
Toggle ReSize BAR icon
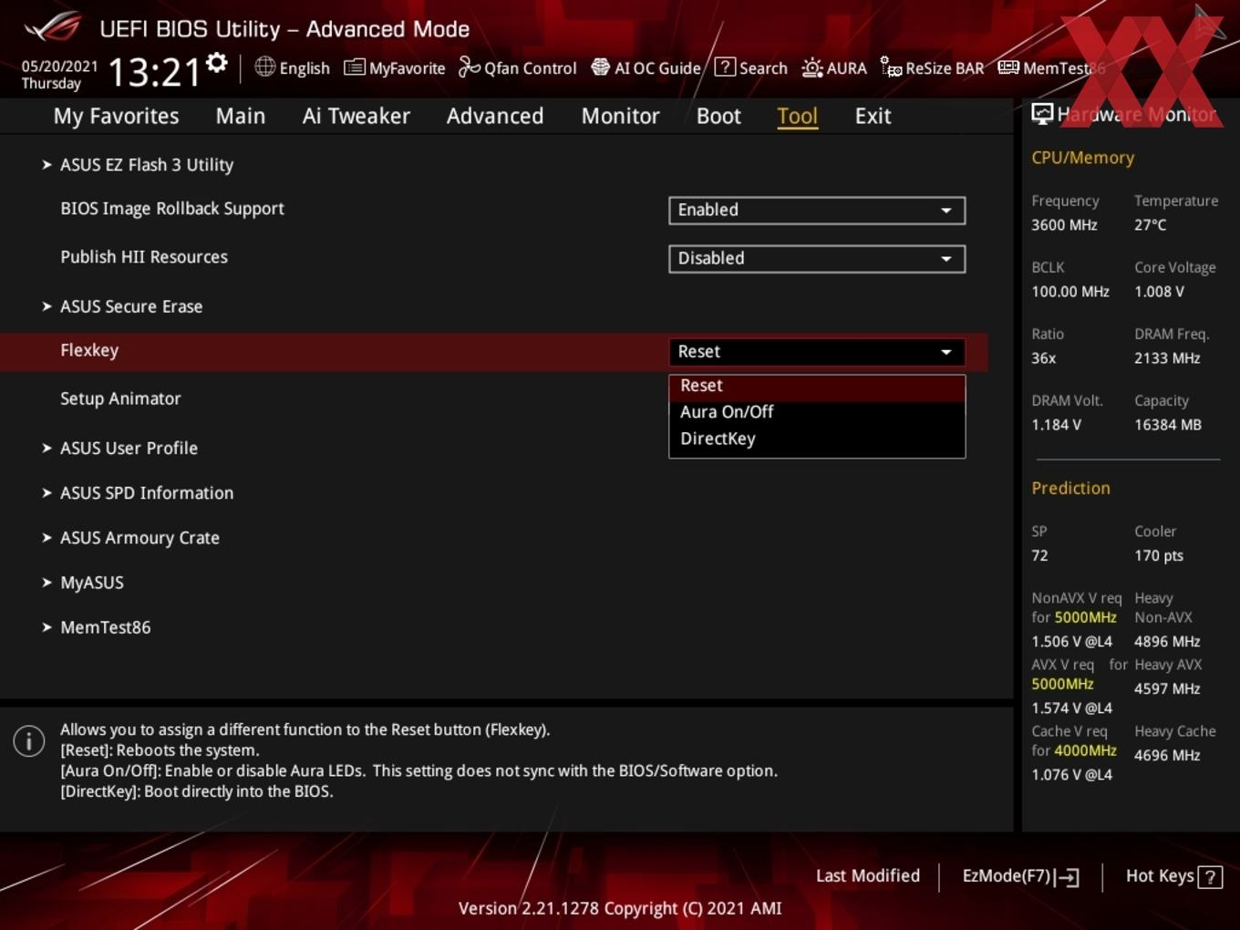891,67
